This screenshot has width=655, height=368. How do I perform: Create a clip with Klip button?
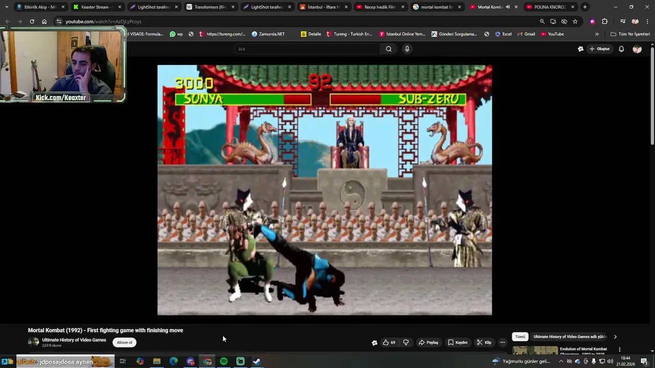coord(484,342)
